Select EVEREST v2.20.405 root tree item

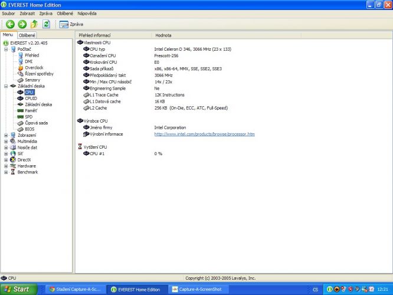tap(29, 43)
